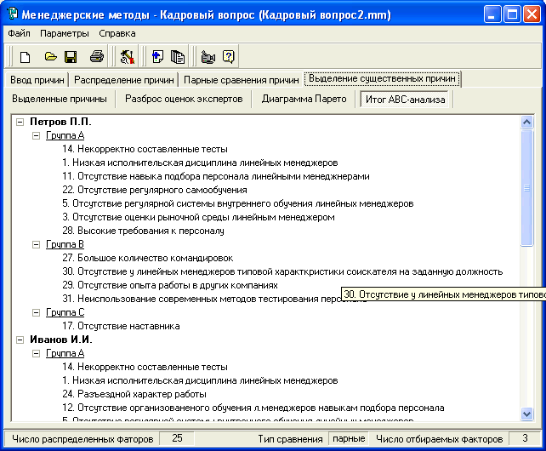This screenshot has height=451, width=546.
Task: Select Выделение существенных причин tab
Action: [382, 78]
